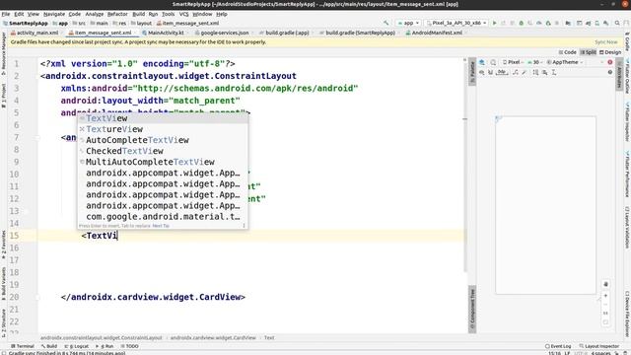Select MultiAutoCompleteTextView completion suggestion
Screen dimensions: 631x355
pyautogui.click(x=163, y=162)
